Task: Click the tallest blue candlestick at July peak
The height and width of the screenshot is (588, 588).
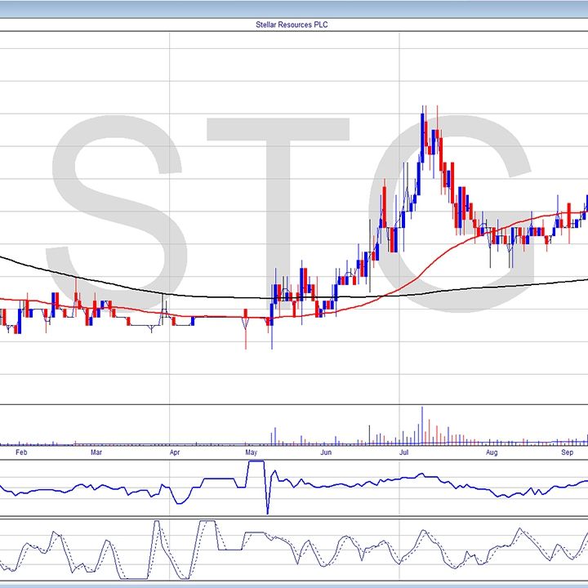Action: tap(422, 132)
